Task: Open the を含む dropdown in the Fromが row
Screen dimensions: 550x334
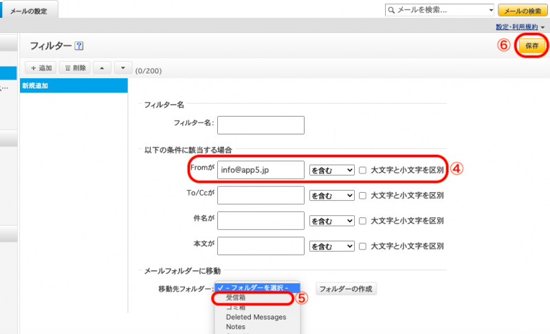Action: 332,170
